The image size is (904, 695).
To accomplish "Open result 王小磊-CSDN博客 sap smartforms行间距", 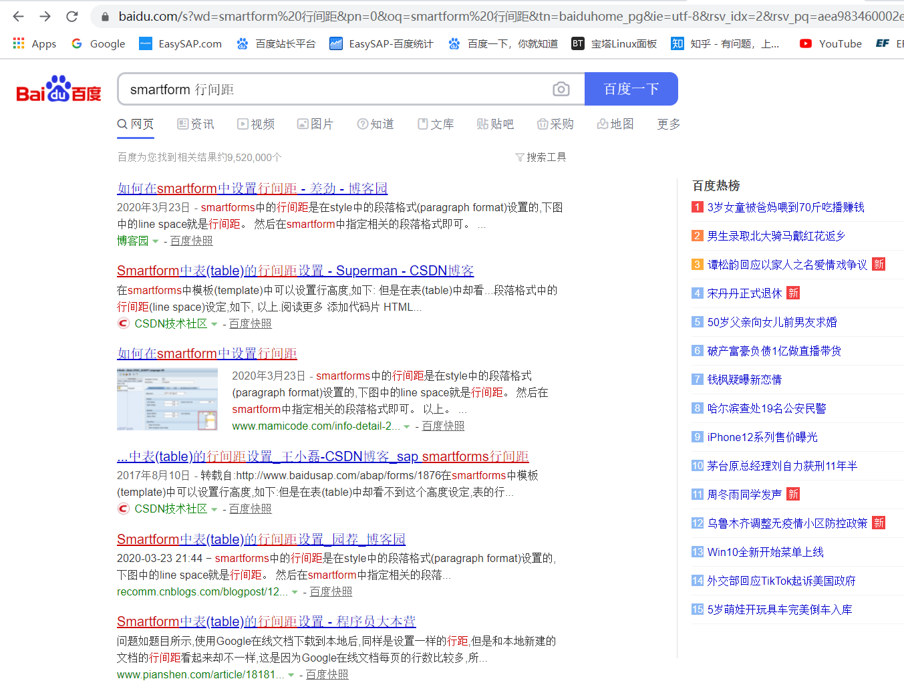I will pos(323,456).
